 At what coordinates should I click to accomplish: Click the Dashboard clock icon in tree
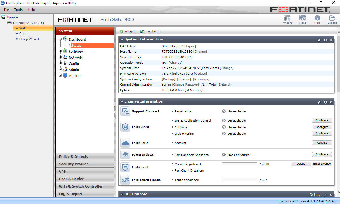tap(65, 39)
